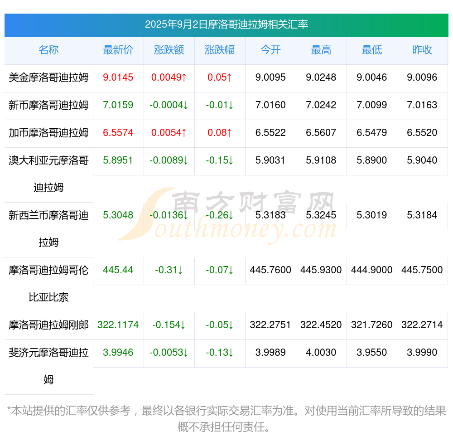The height and width of the screenshot is (441, 453).
Task: Click change amount -0.0089↓
Action: coord(169,160)
